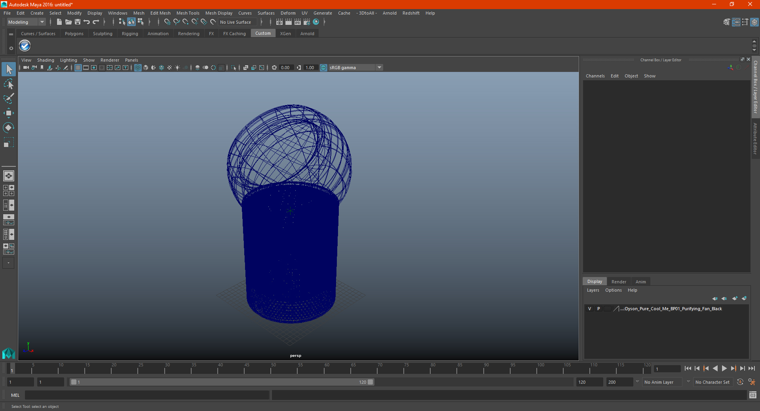The image size is (760, 411).
Task: Play animation backwards
Action: pos(715,368)
